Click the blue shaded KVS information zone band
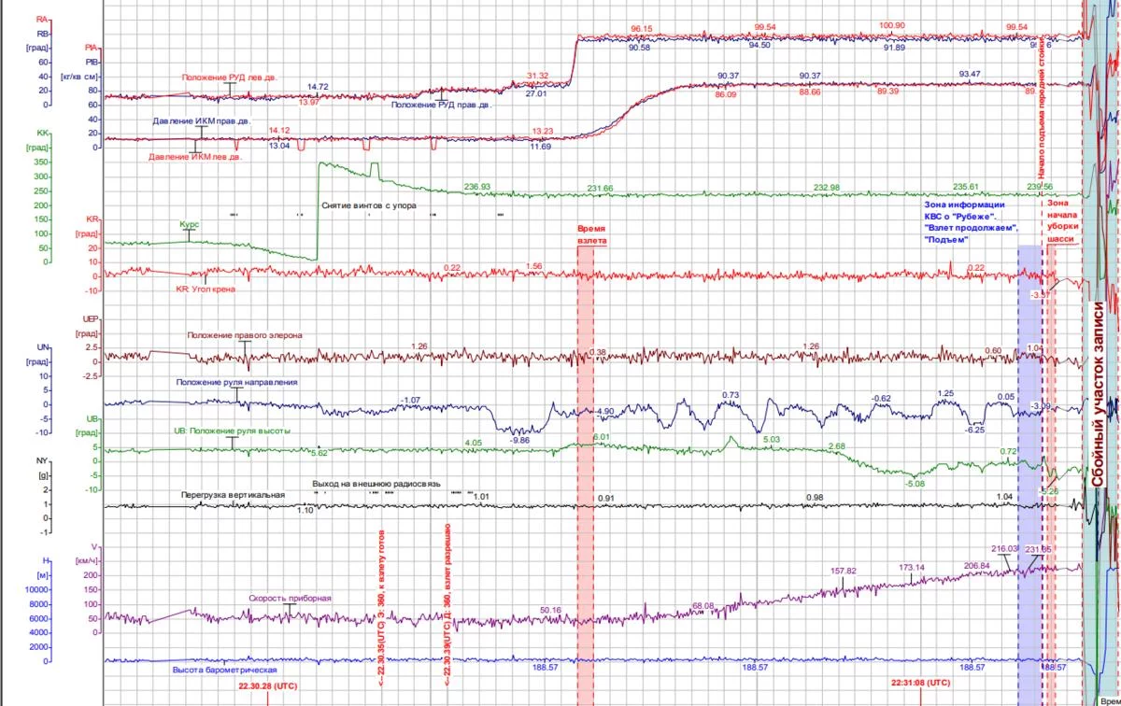The width and height of the screenshot is (1121, 706). (x=1029, y=476)
